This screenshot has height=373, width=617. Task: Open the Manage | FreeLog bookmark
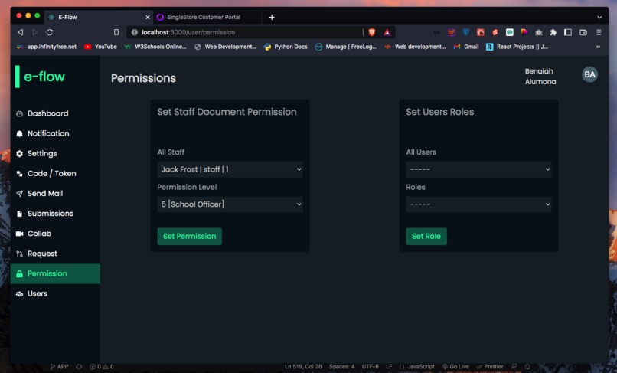(346, 47)
